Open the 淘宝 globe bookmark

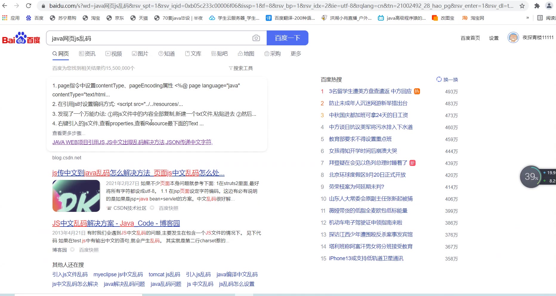point(91,18)
